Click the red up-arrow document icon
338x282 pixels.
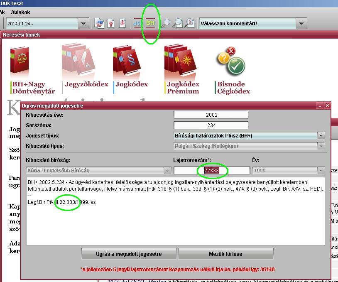pyautogui.click(x=111, y=23)
